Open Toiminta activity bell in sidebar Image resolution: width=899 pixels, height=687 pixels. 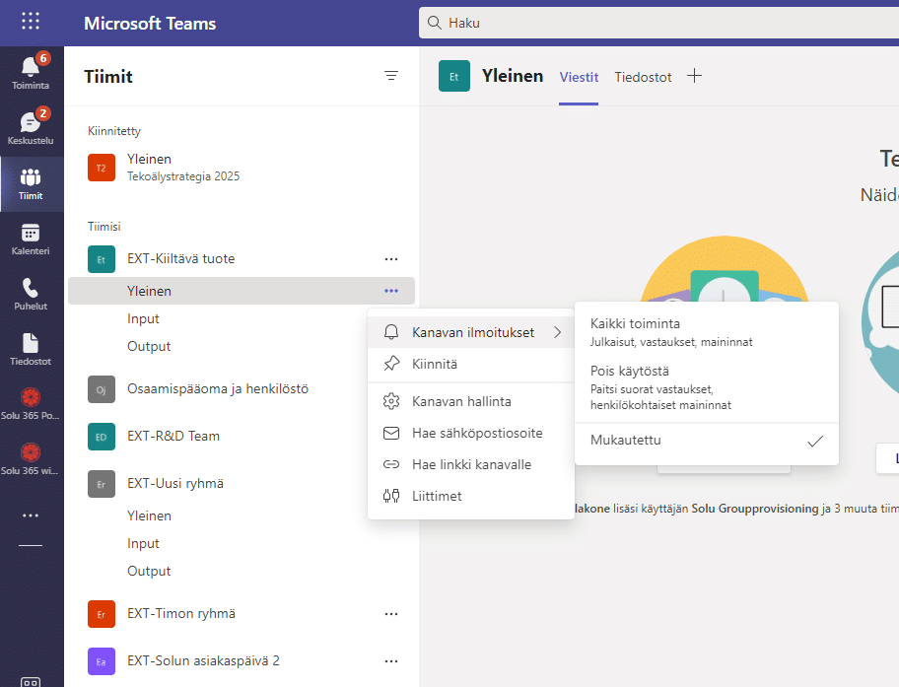pos(31,71)
